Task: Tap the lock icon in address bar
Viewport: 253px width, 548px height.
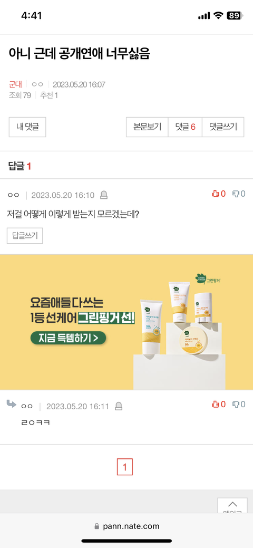Action: [x=97, y=526]
